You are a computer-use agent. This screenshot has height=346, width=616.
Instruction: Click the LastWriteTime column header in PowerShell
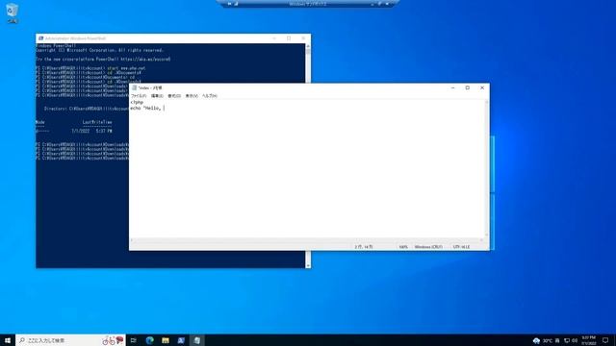(x=97, y=122)
